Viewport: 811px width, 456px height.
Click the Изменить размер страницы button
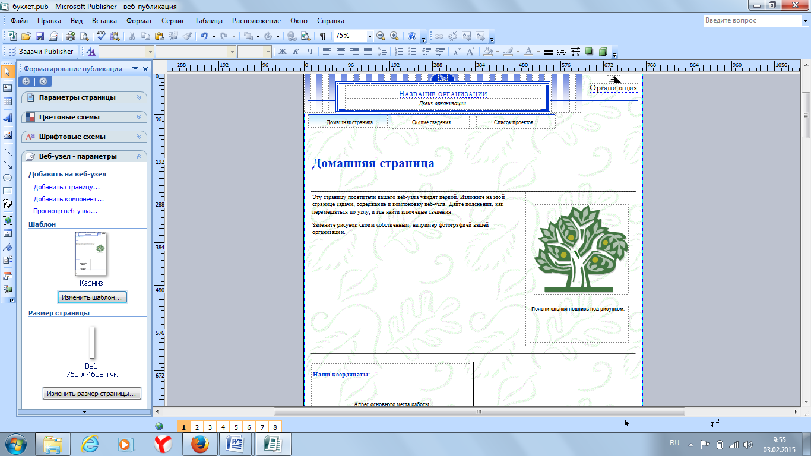tap(92, 393)
